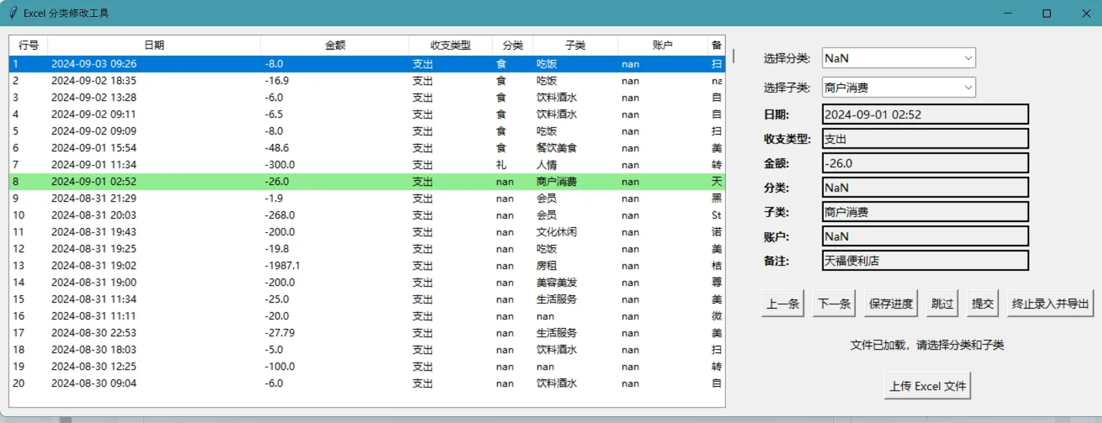Focus the 金额 field showing -26.0
Viewport: 1102px width, 423px height.
(925, 163)
